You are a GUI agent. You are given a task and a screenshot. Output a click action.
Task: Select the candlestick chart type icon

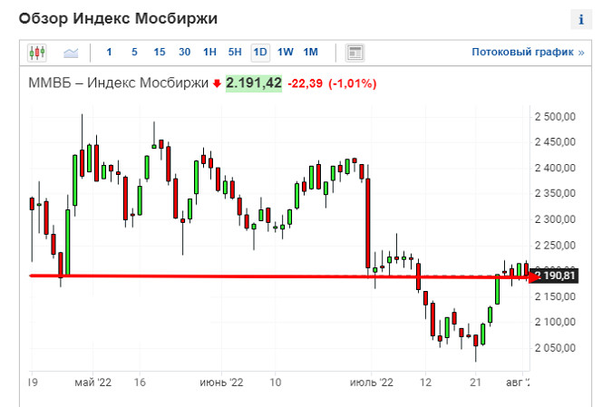(x=37, y=53)
